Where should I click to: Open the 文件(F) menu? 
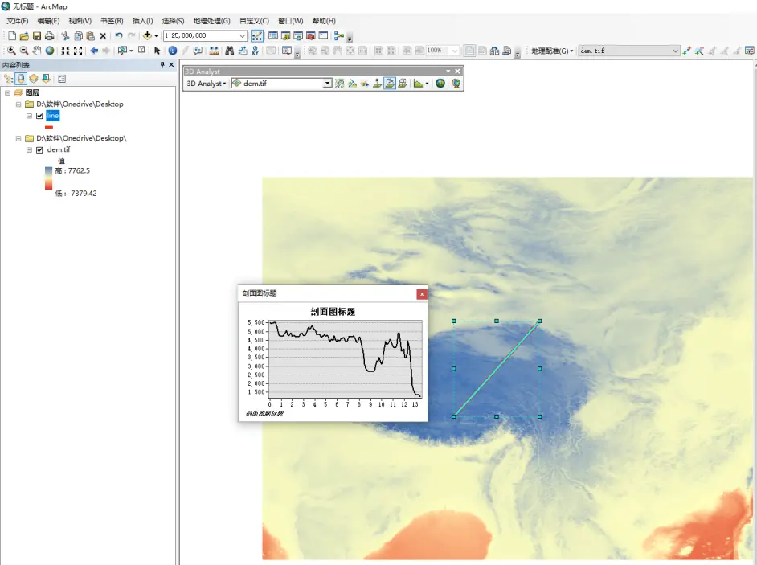coord(16,20)
